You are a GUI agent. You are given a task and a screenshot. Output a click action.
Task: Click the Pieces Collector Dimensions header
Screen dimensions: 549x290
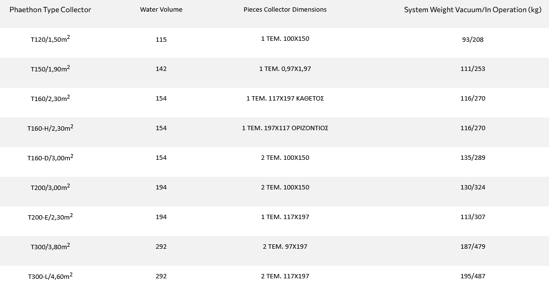point(285,10)
